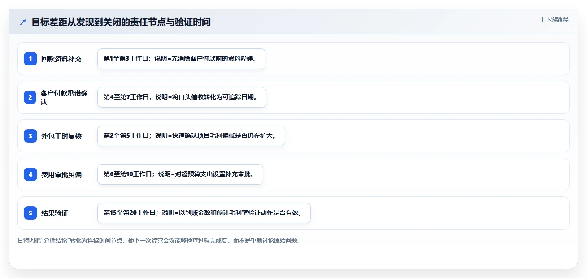Open the 第4至第7工作日 description box

pyautogui.click(x=182, y=97)
